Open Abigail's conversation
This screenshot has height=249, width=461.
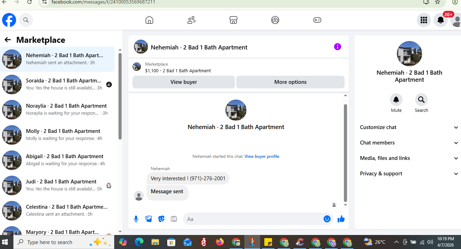click(57, 160)
